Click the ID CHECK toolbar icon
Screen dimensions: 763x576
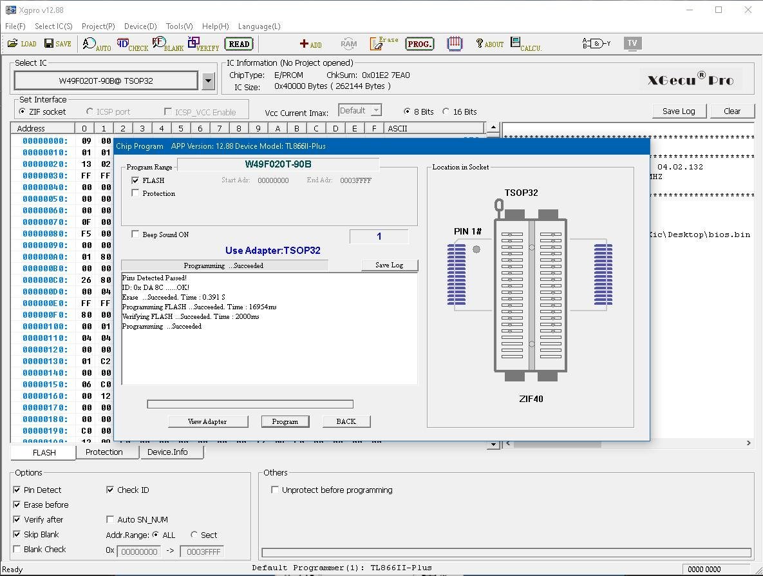[133, 44]
